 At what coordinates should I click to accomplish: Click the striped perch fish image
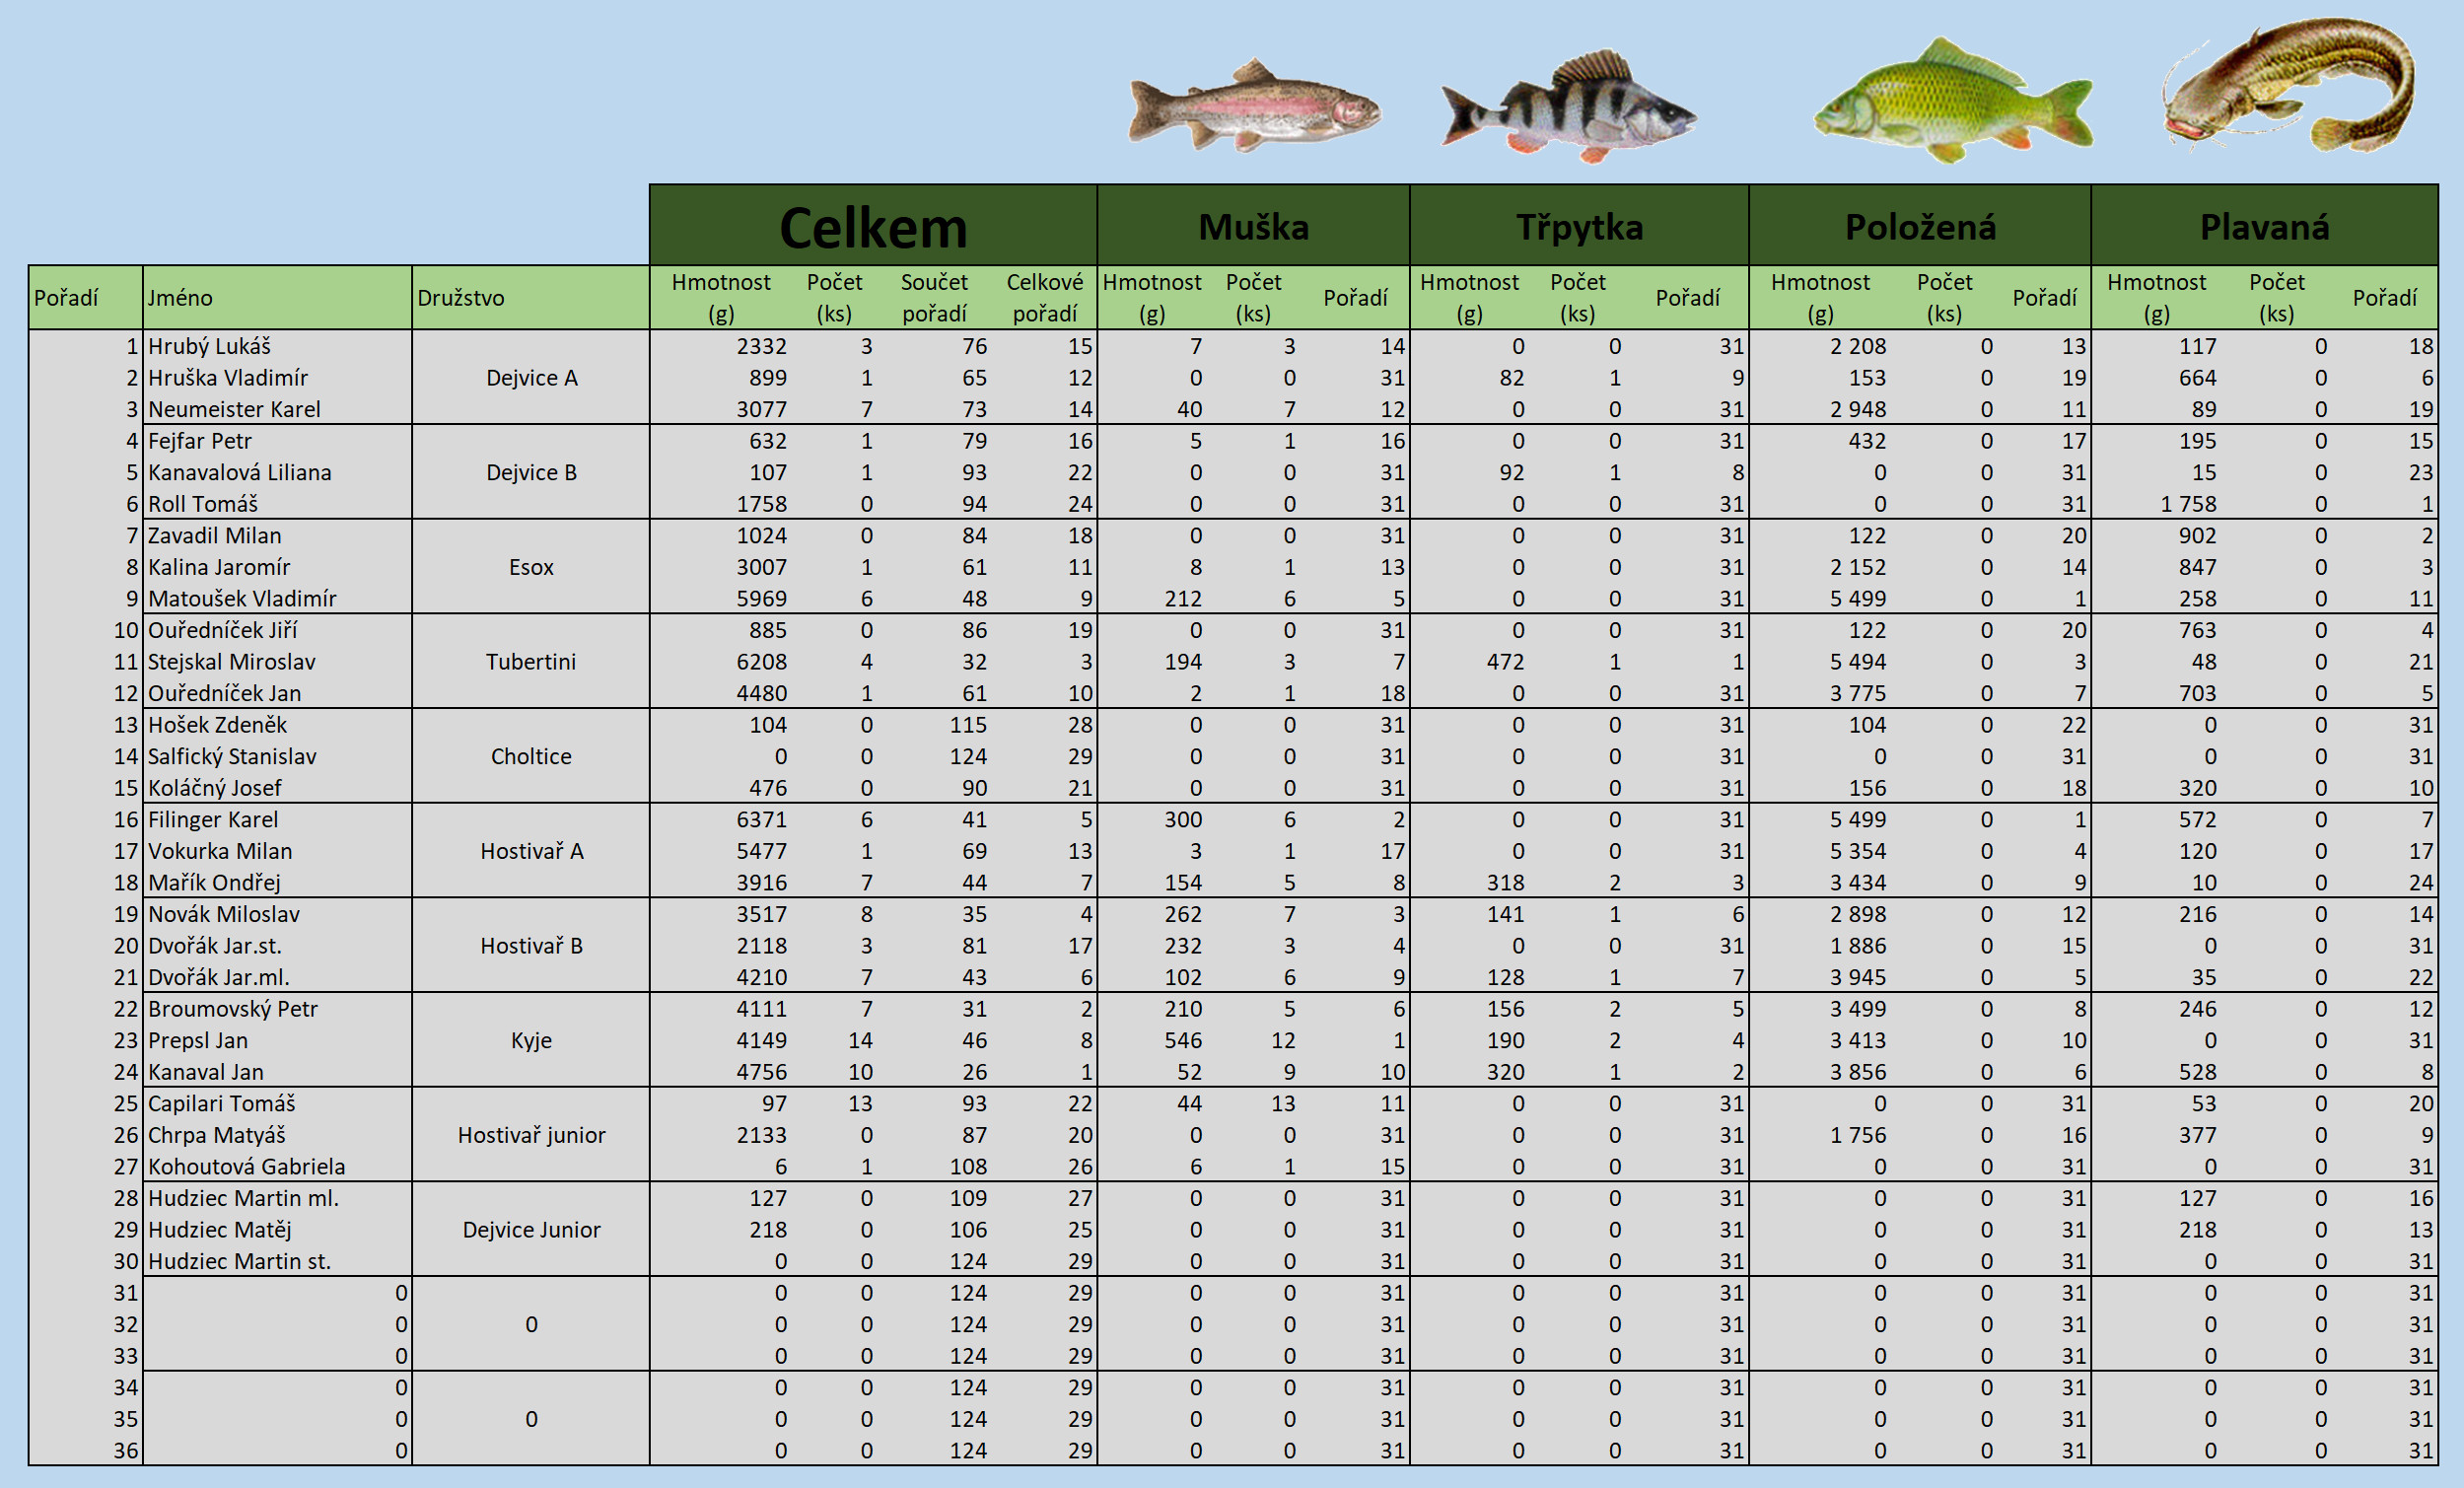point(1568,107)
